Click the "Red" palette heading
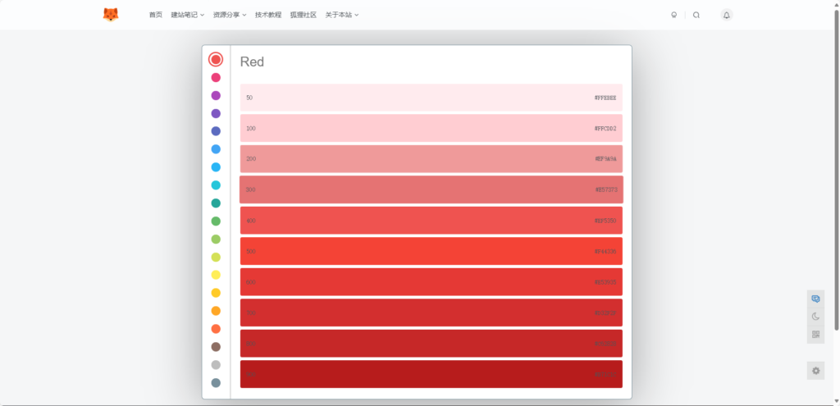 (x=252, y=62)
